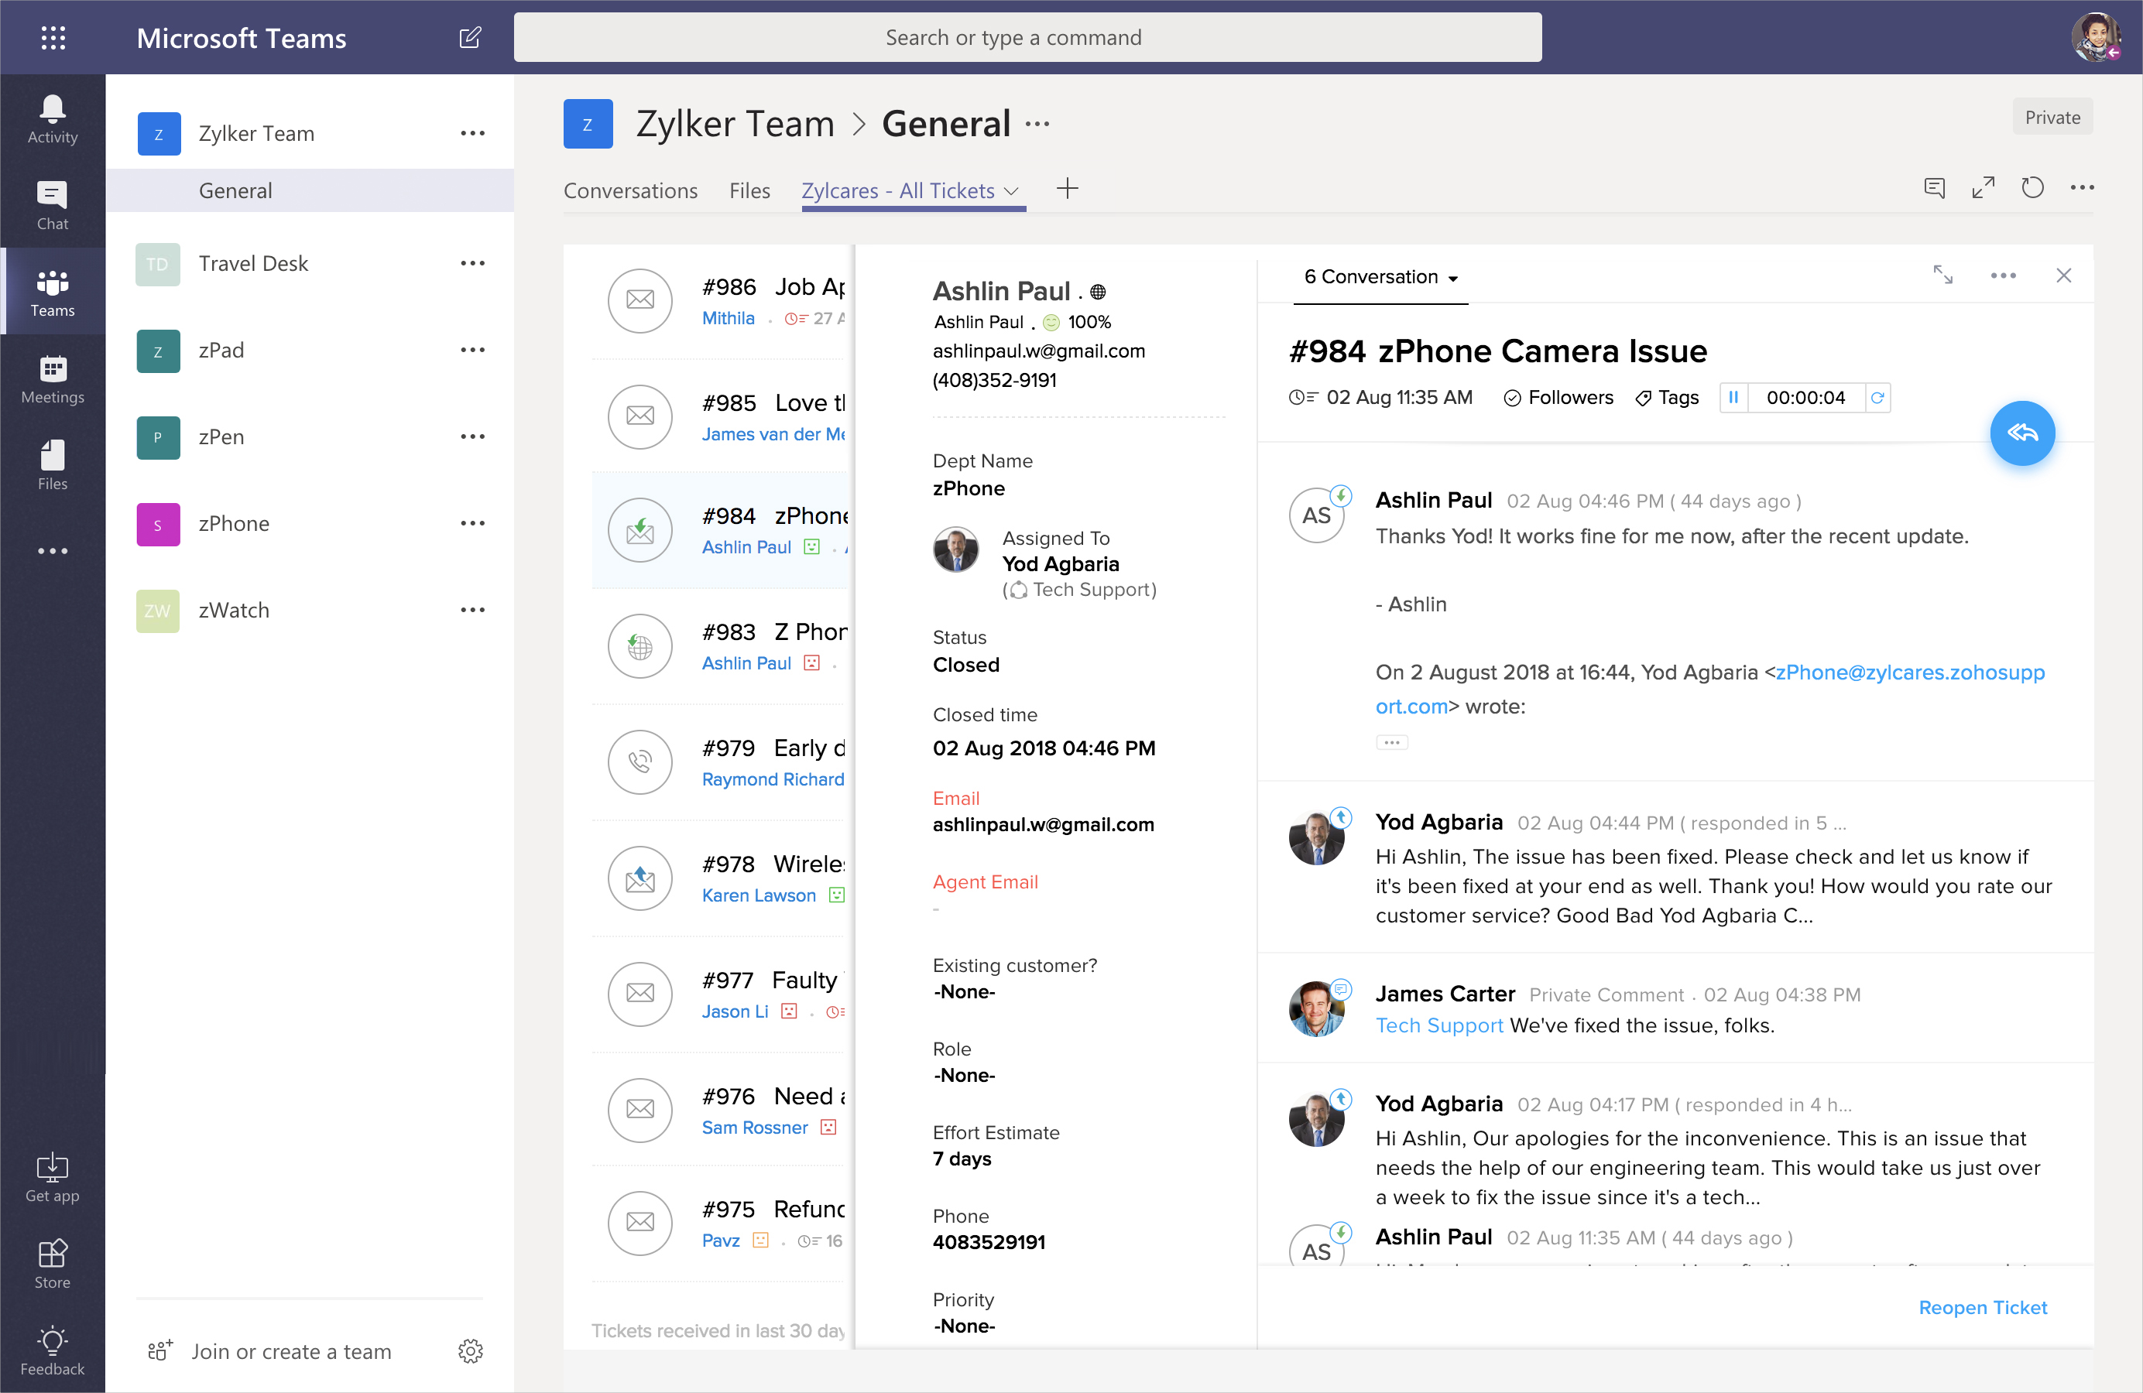Image resolution: width=2143 pixels, height=1393 pixels.
Task: Expand quoted text ellipsis in Ashlin's reply
Action: (x=1391, y=742)
